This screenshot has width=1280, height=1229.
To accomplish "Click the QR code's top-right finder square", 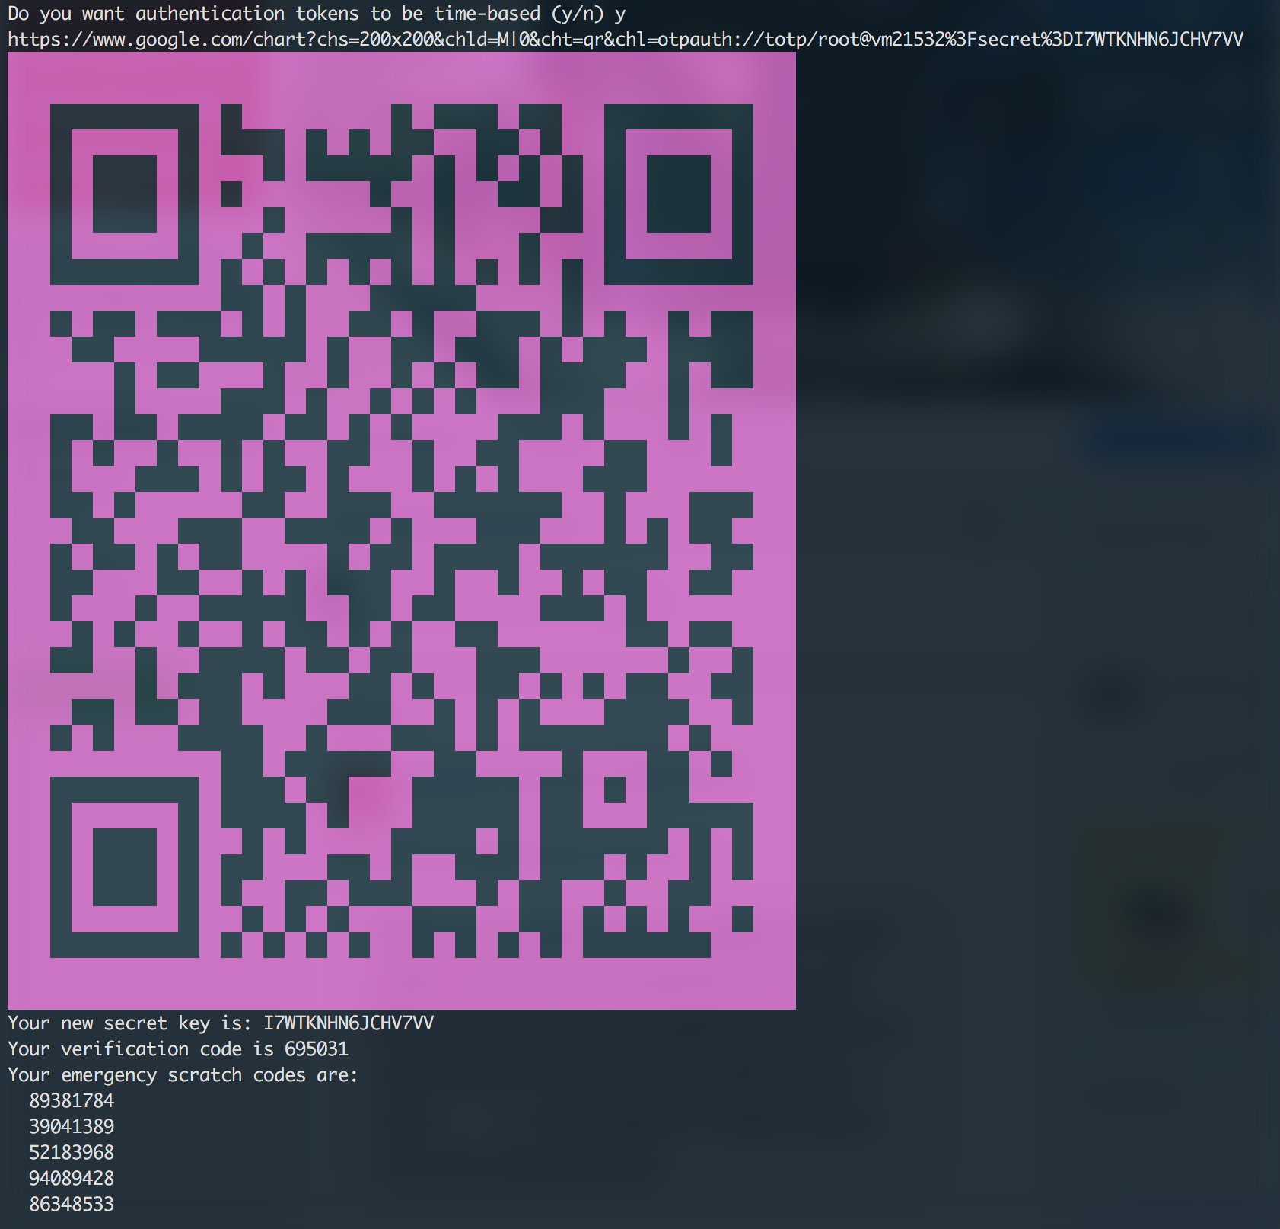I will coord(678,194).
